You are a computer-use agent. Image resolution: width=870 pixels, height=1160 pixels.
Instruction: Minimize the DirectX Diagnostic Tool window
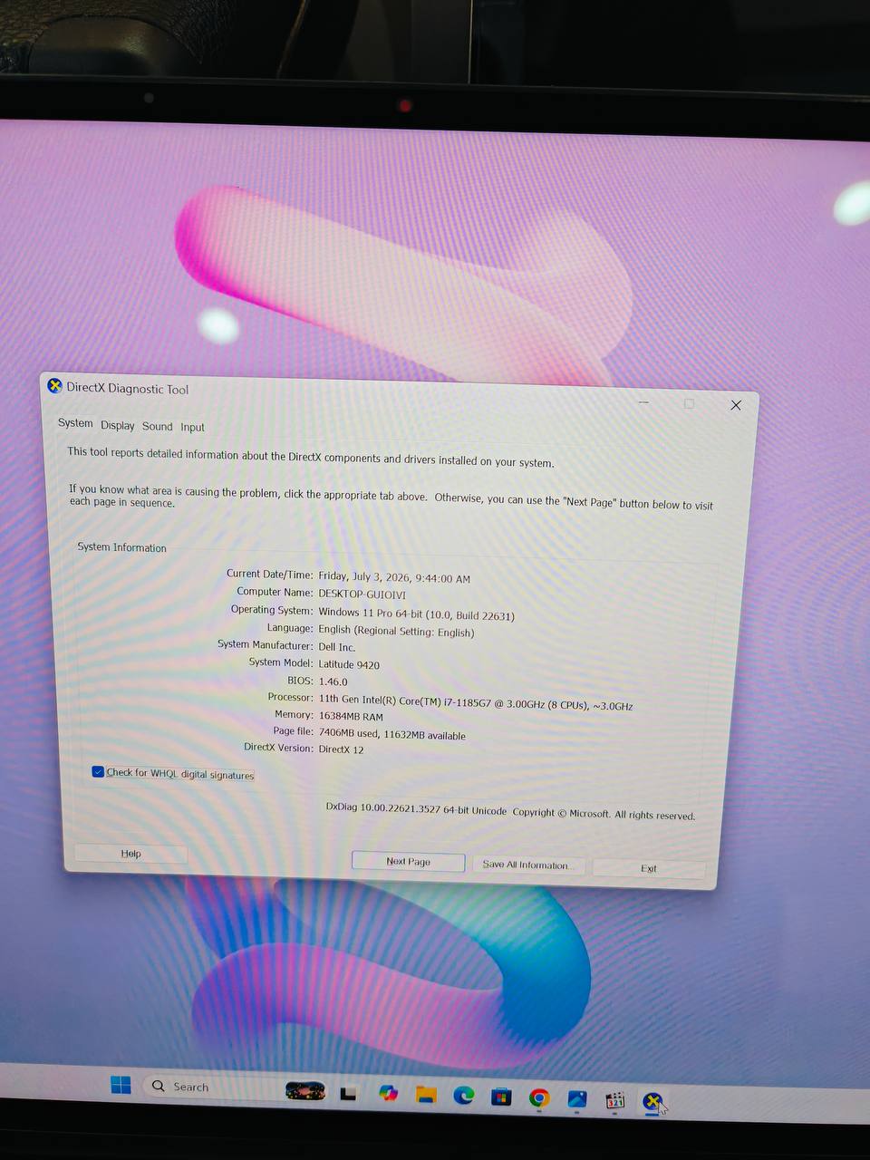(643, 401)
